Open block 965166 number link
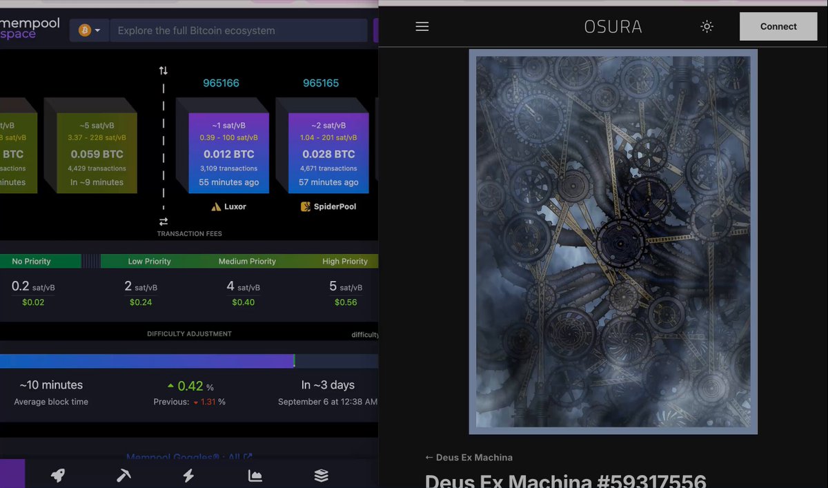 tap(221, 83)
